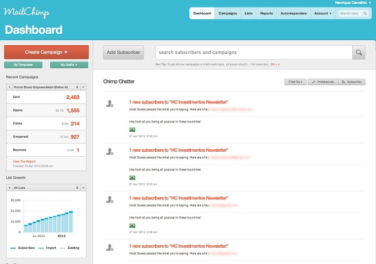Click subscriber icon of 10:53 am chatter entry
Screen dimensions: 376x264
point(110,152)
